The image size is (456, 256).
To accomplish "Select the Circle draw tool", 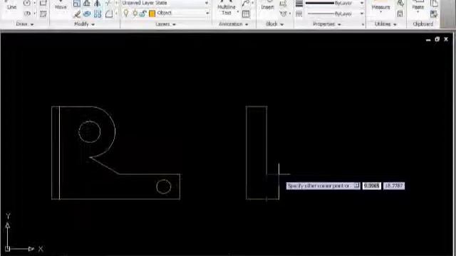I will (x=27, y=3).
